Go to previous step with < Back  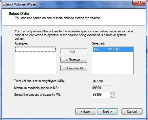[x=86, y=112]
